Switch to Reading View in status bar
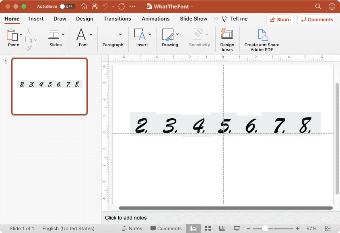 pyautogui.click(x=222, y=229)
